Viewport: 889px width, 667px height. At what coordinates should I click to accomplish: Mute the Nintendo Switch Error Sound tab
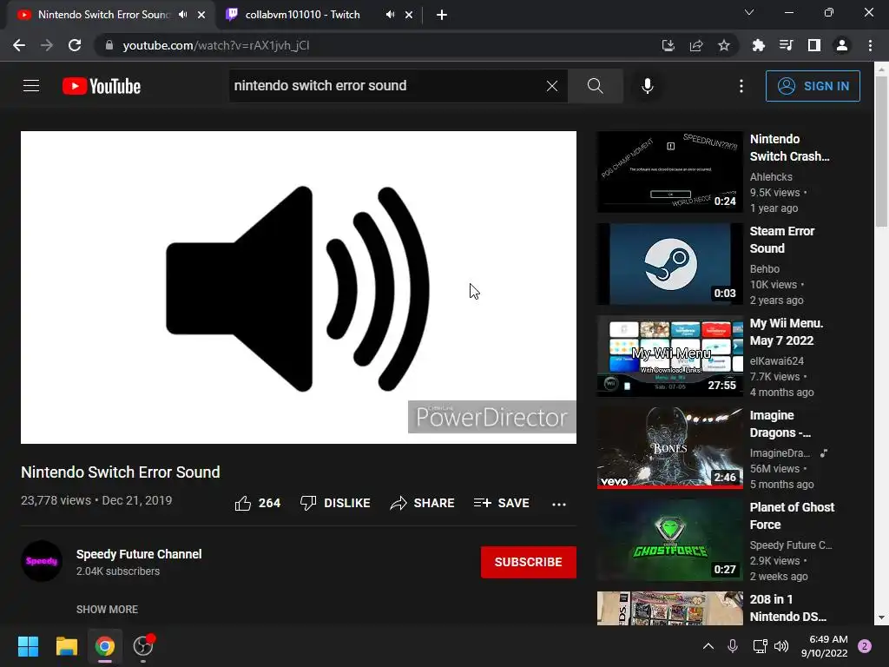pos(182,15)
